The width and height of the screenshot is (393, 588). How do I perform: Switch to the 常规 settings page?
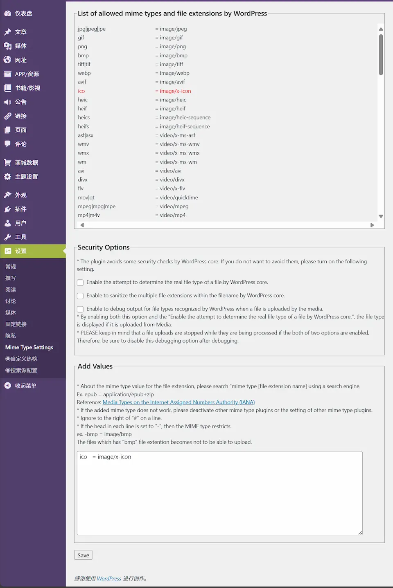(11, 266)
